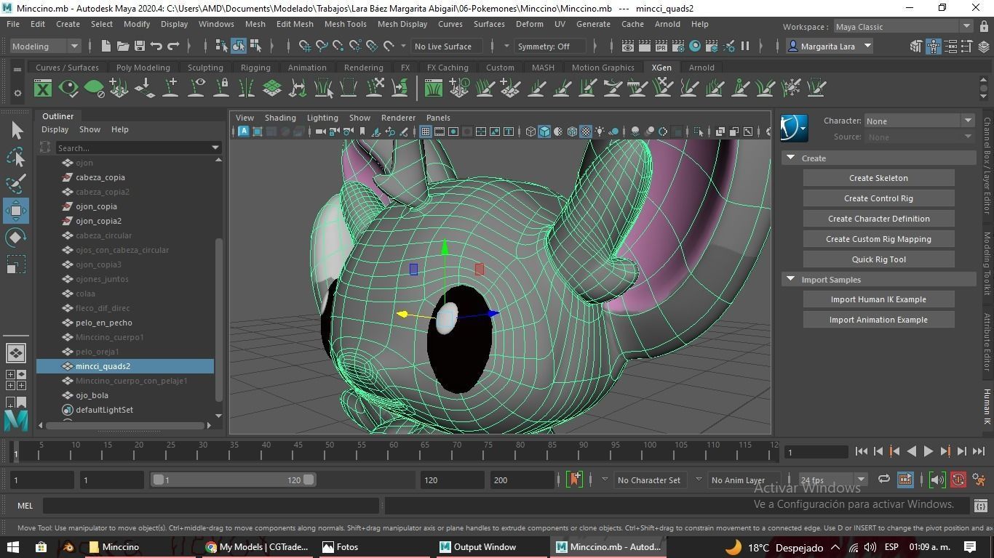Click the auto keyframe toggle icon
Screen dimensions: 994x558
click(958, 480)
